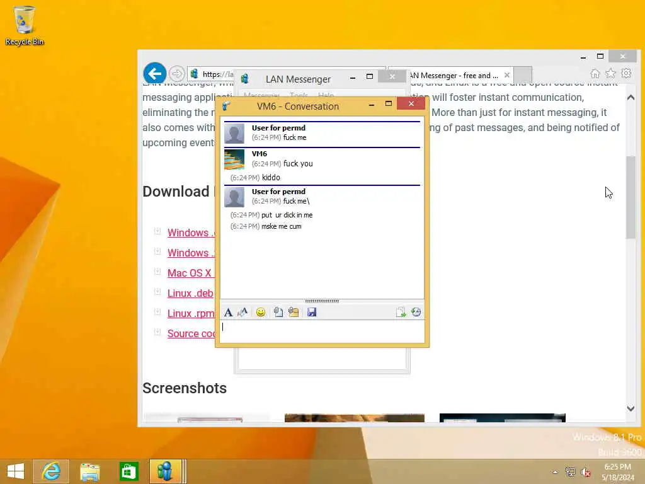645x484 pixels.
Task: Switch to LAN Messenger in the taskbar
Action: pos(166,471)
